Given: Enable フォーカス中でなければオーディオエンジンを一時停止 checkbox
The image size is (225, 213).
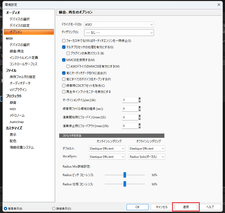Looking at the screenshot, I should (x=64, y=41).
